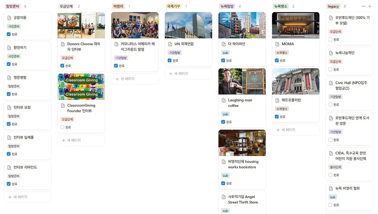The width and height of the screenshot is (378, 214).
Task: Click the Classroom Giving handprints cover image
Action: click(x=81, y=86)
